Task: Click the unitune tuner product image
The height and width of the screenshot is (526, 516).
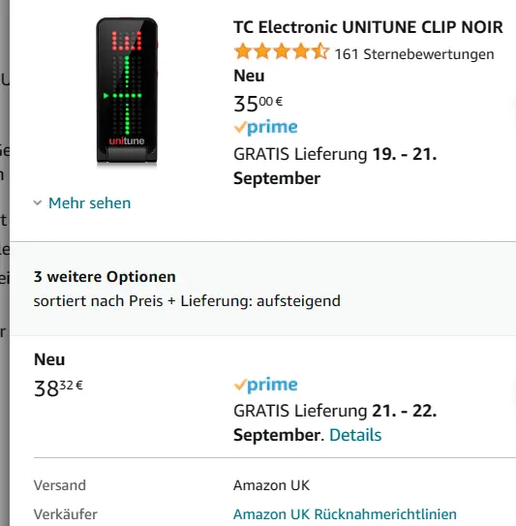Action: click(x=127, y=91)
